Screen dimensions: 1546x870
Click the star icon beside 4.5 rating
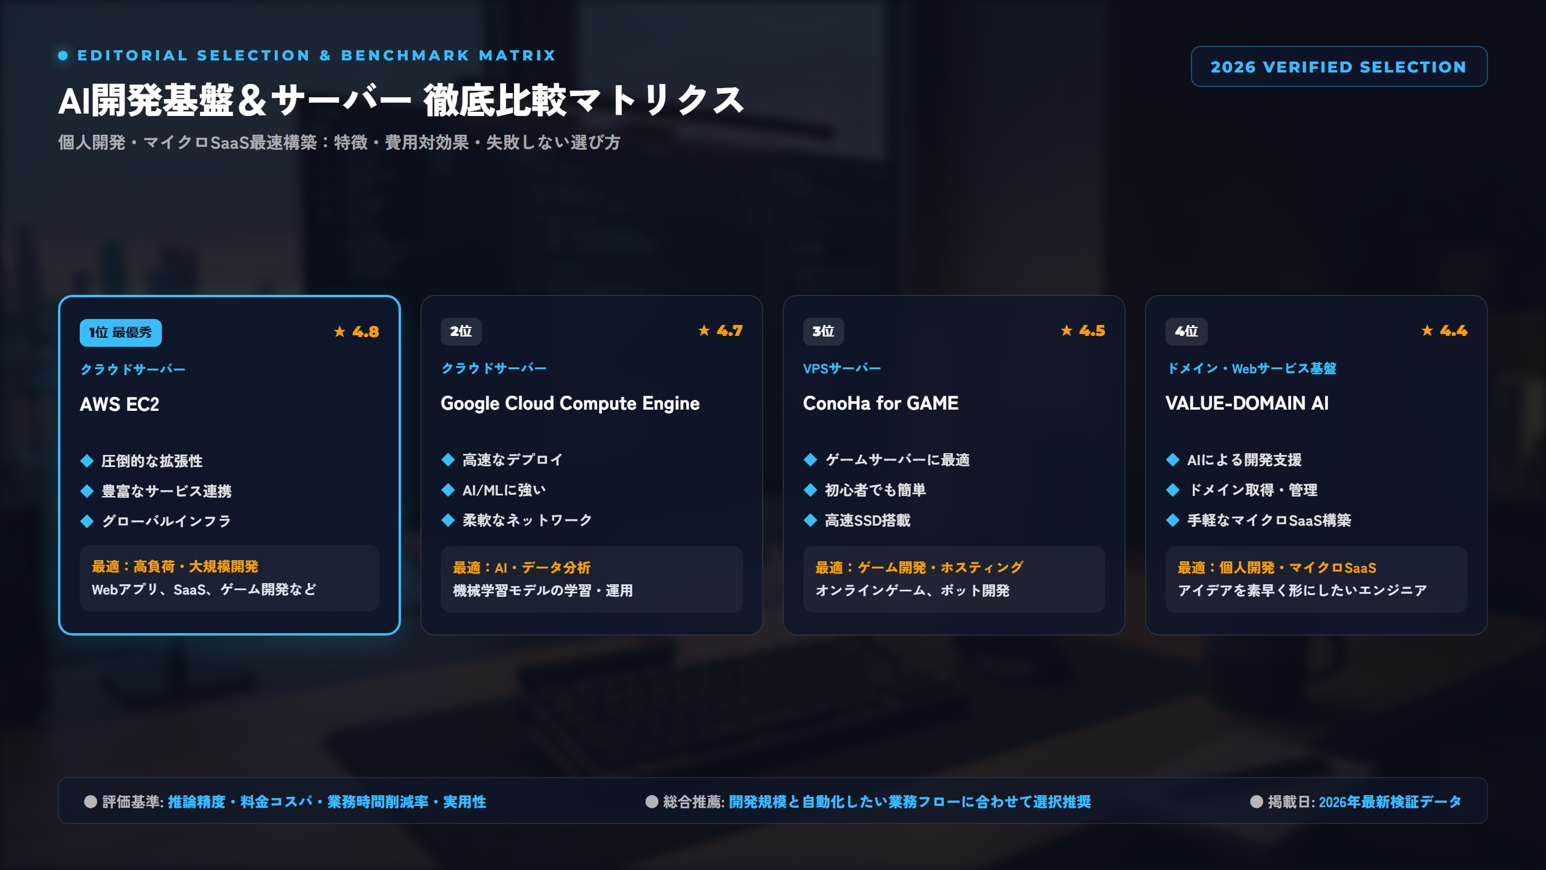(x=1066, y=330)
